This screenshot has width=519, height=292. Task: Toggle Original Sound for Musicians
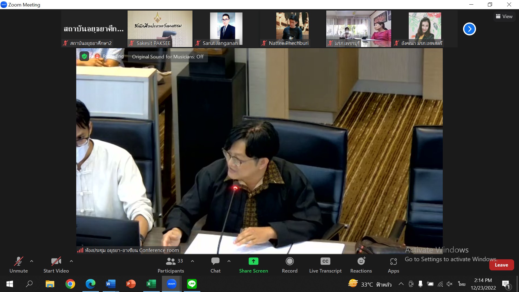[168, 57]
